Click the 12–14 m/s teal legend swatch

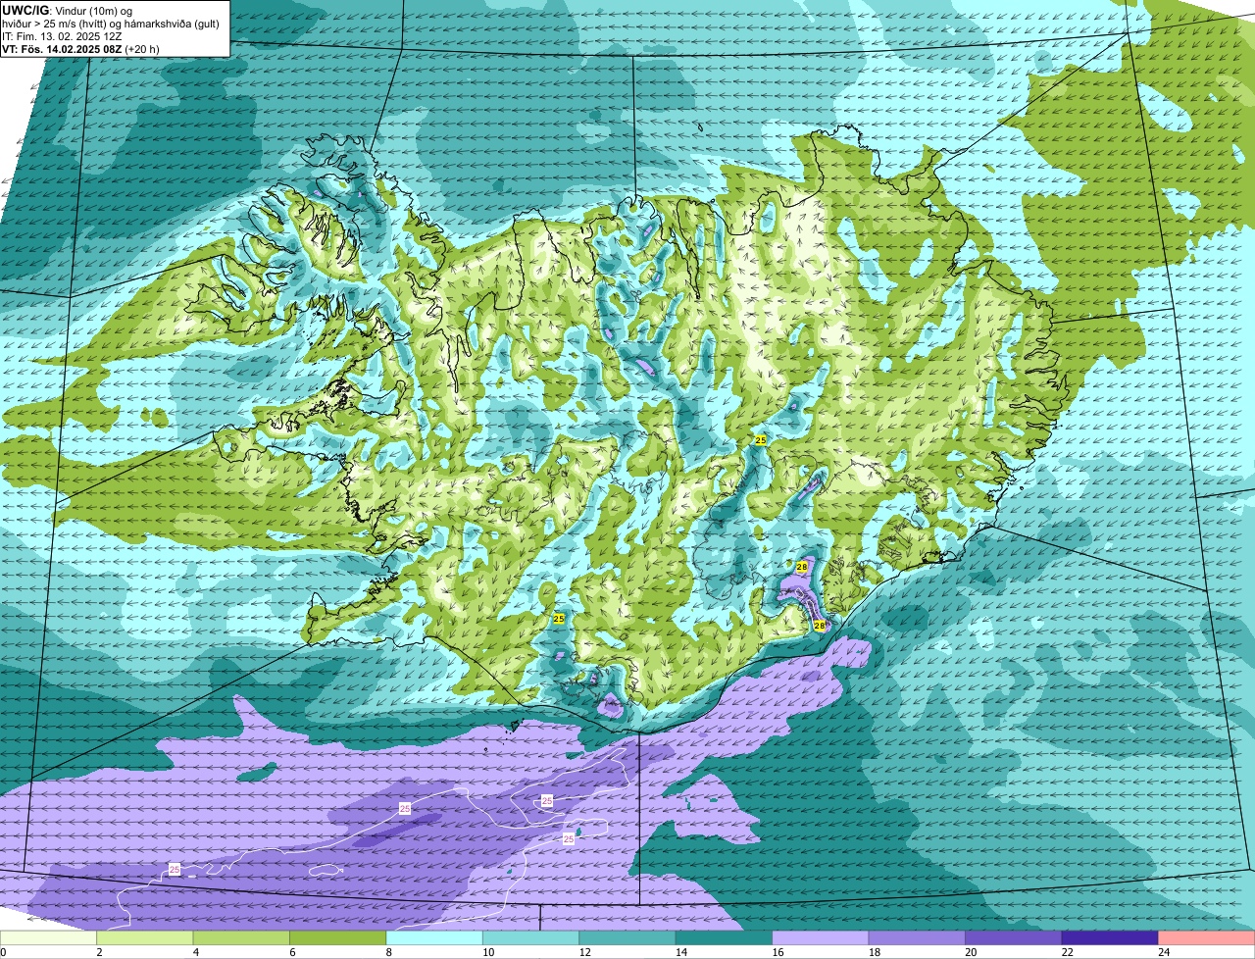coord(627,937)
